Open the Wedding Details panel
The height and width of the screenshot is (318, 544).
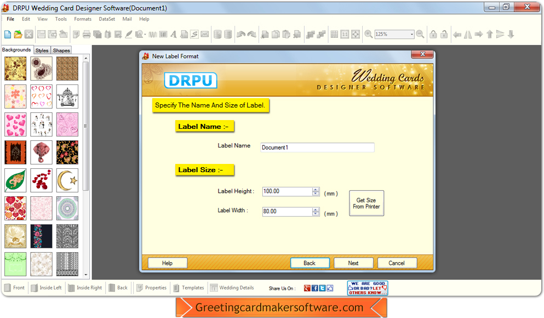[x=232, y=288]
